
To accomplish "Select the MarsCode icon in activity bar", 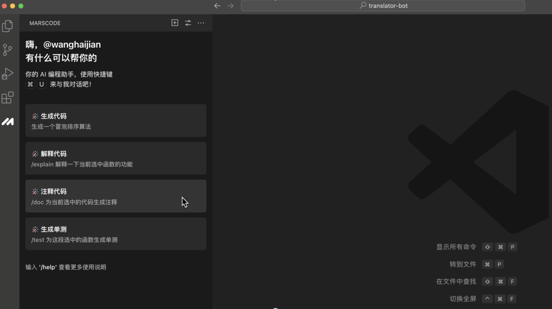I will pos(7,122).
